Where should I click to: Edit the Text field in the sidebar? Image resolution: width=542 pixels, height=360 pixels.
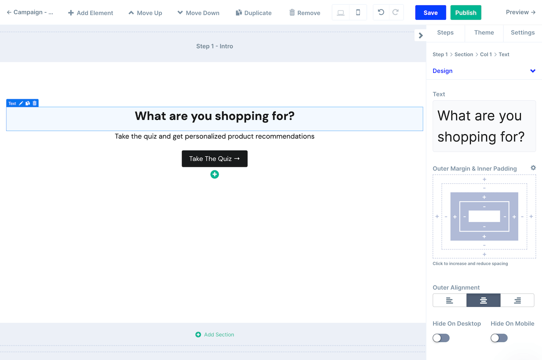(484, 126)
